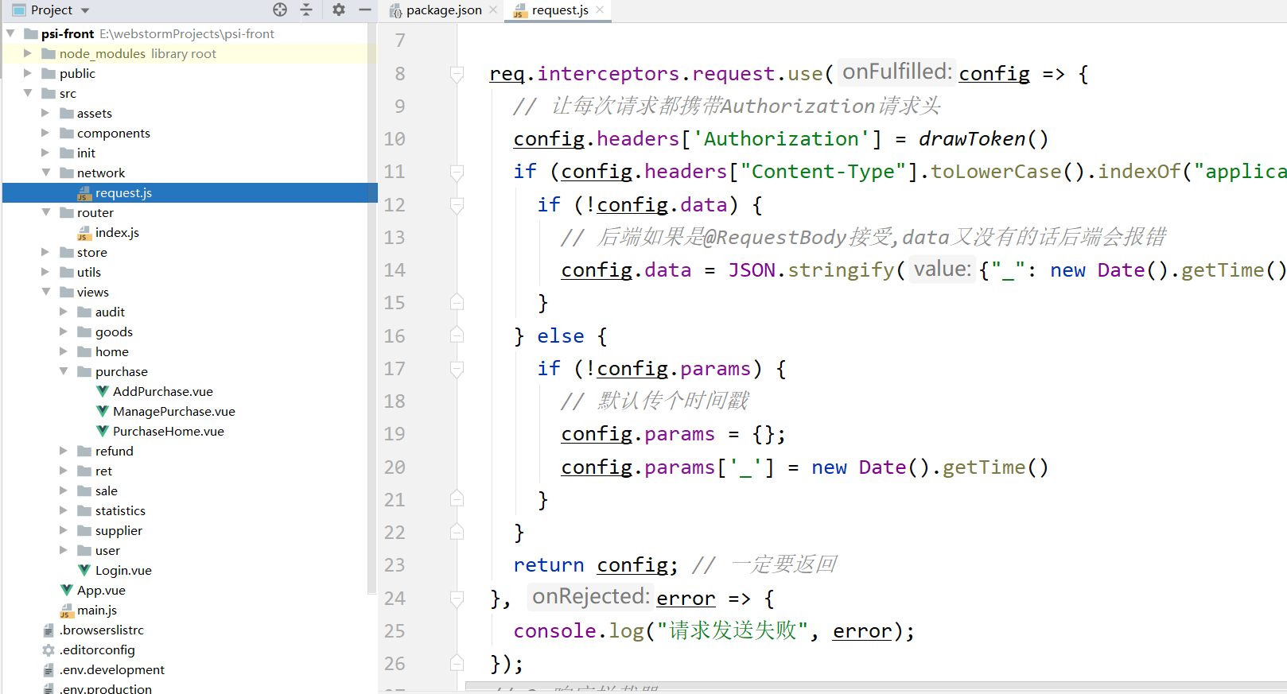1287x694 pixels.
Task: Open AddPurchase.vue file
Action: (162, 391)
